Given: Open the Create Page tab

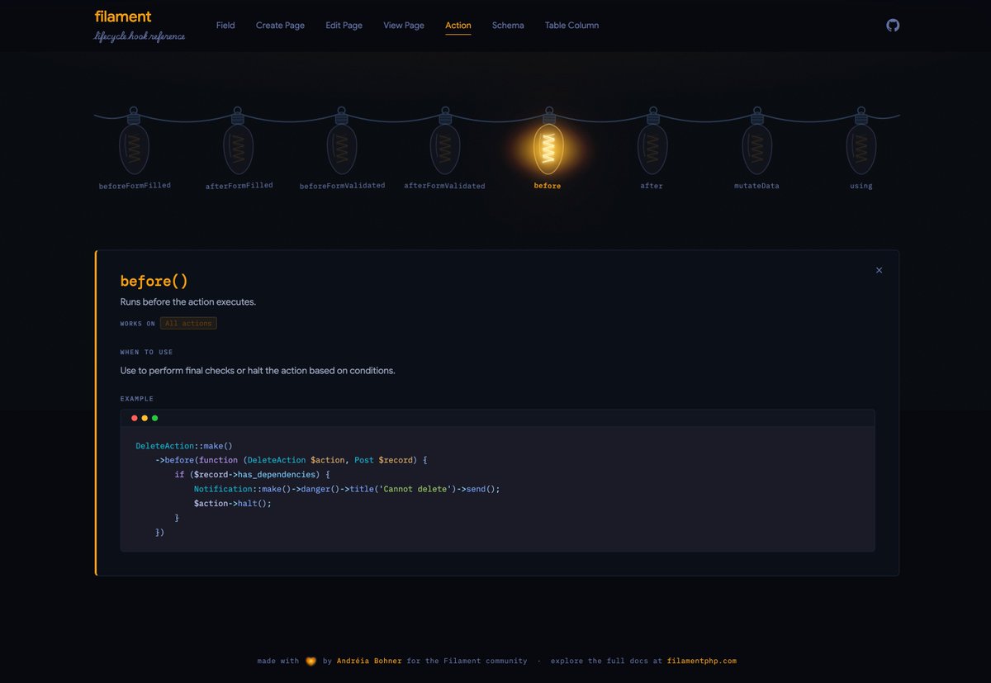Looking at the screenshot, I should pos(280,26).
